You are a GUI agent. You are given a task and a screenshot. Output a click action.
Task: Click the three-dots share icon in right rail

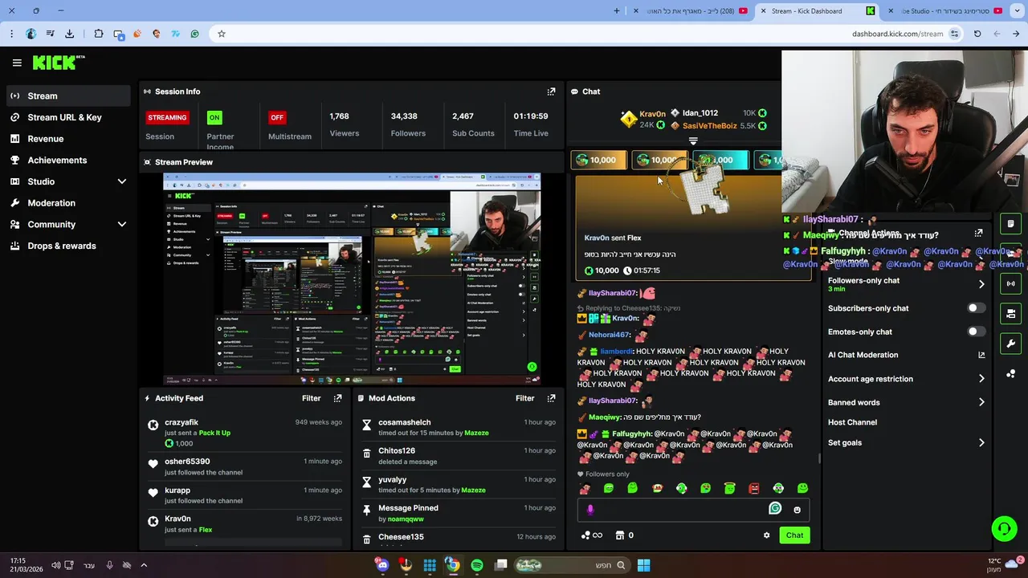tap(1010, 373)
